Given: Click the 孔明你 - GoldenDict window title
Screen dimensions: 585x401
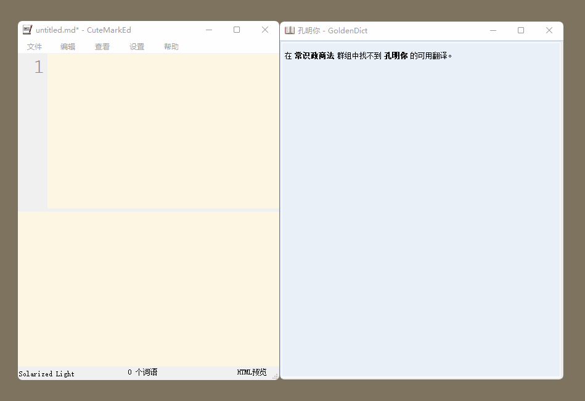Looking at the screenshot, I should (x=332, y=31).
